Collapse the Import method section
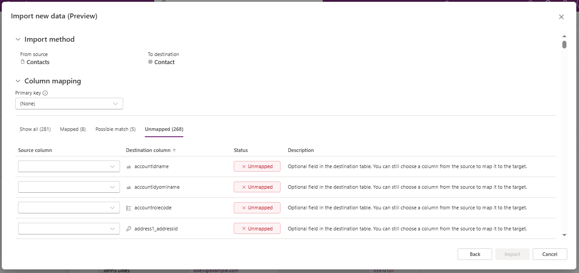This screenshot has height=273, width=579. pyautogui.click(x=18, y=39)
